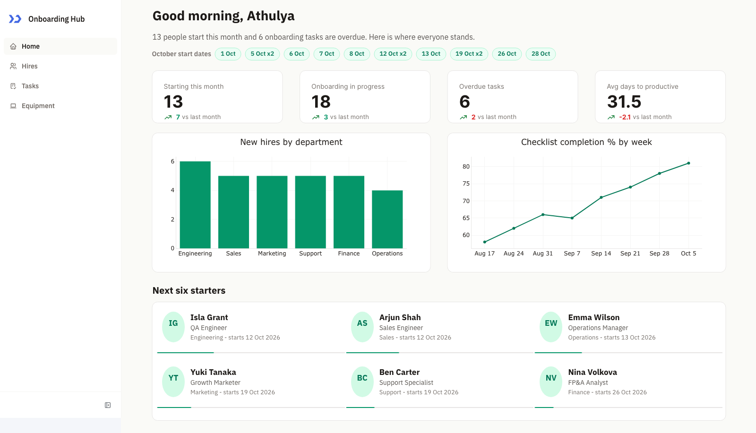Open the Home sidebar item

(x=60, y=46)
